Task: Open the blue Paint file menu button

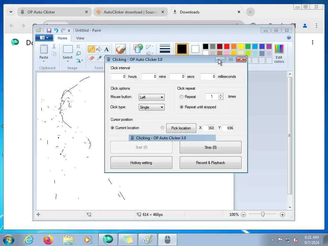Action: (x=44, y=38)
